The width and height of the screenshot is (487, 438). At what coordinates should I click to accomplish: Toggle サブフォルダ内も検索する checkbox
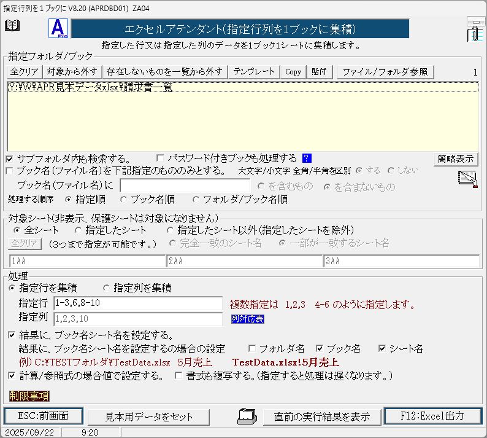pyautogui.click(x=10, y=158)
